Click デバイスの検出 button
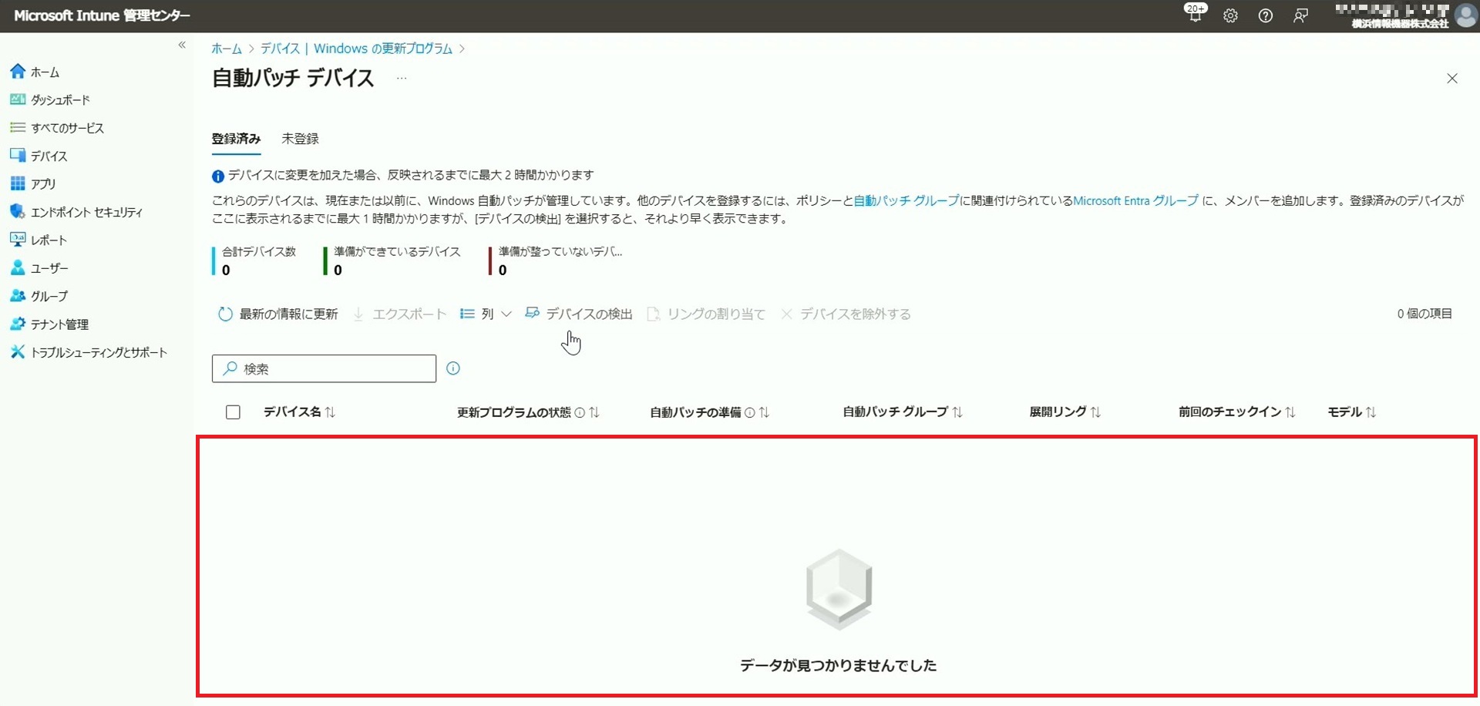This screenshot has height=706, width=1480. (x=579, y=314)
